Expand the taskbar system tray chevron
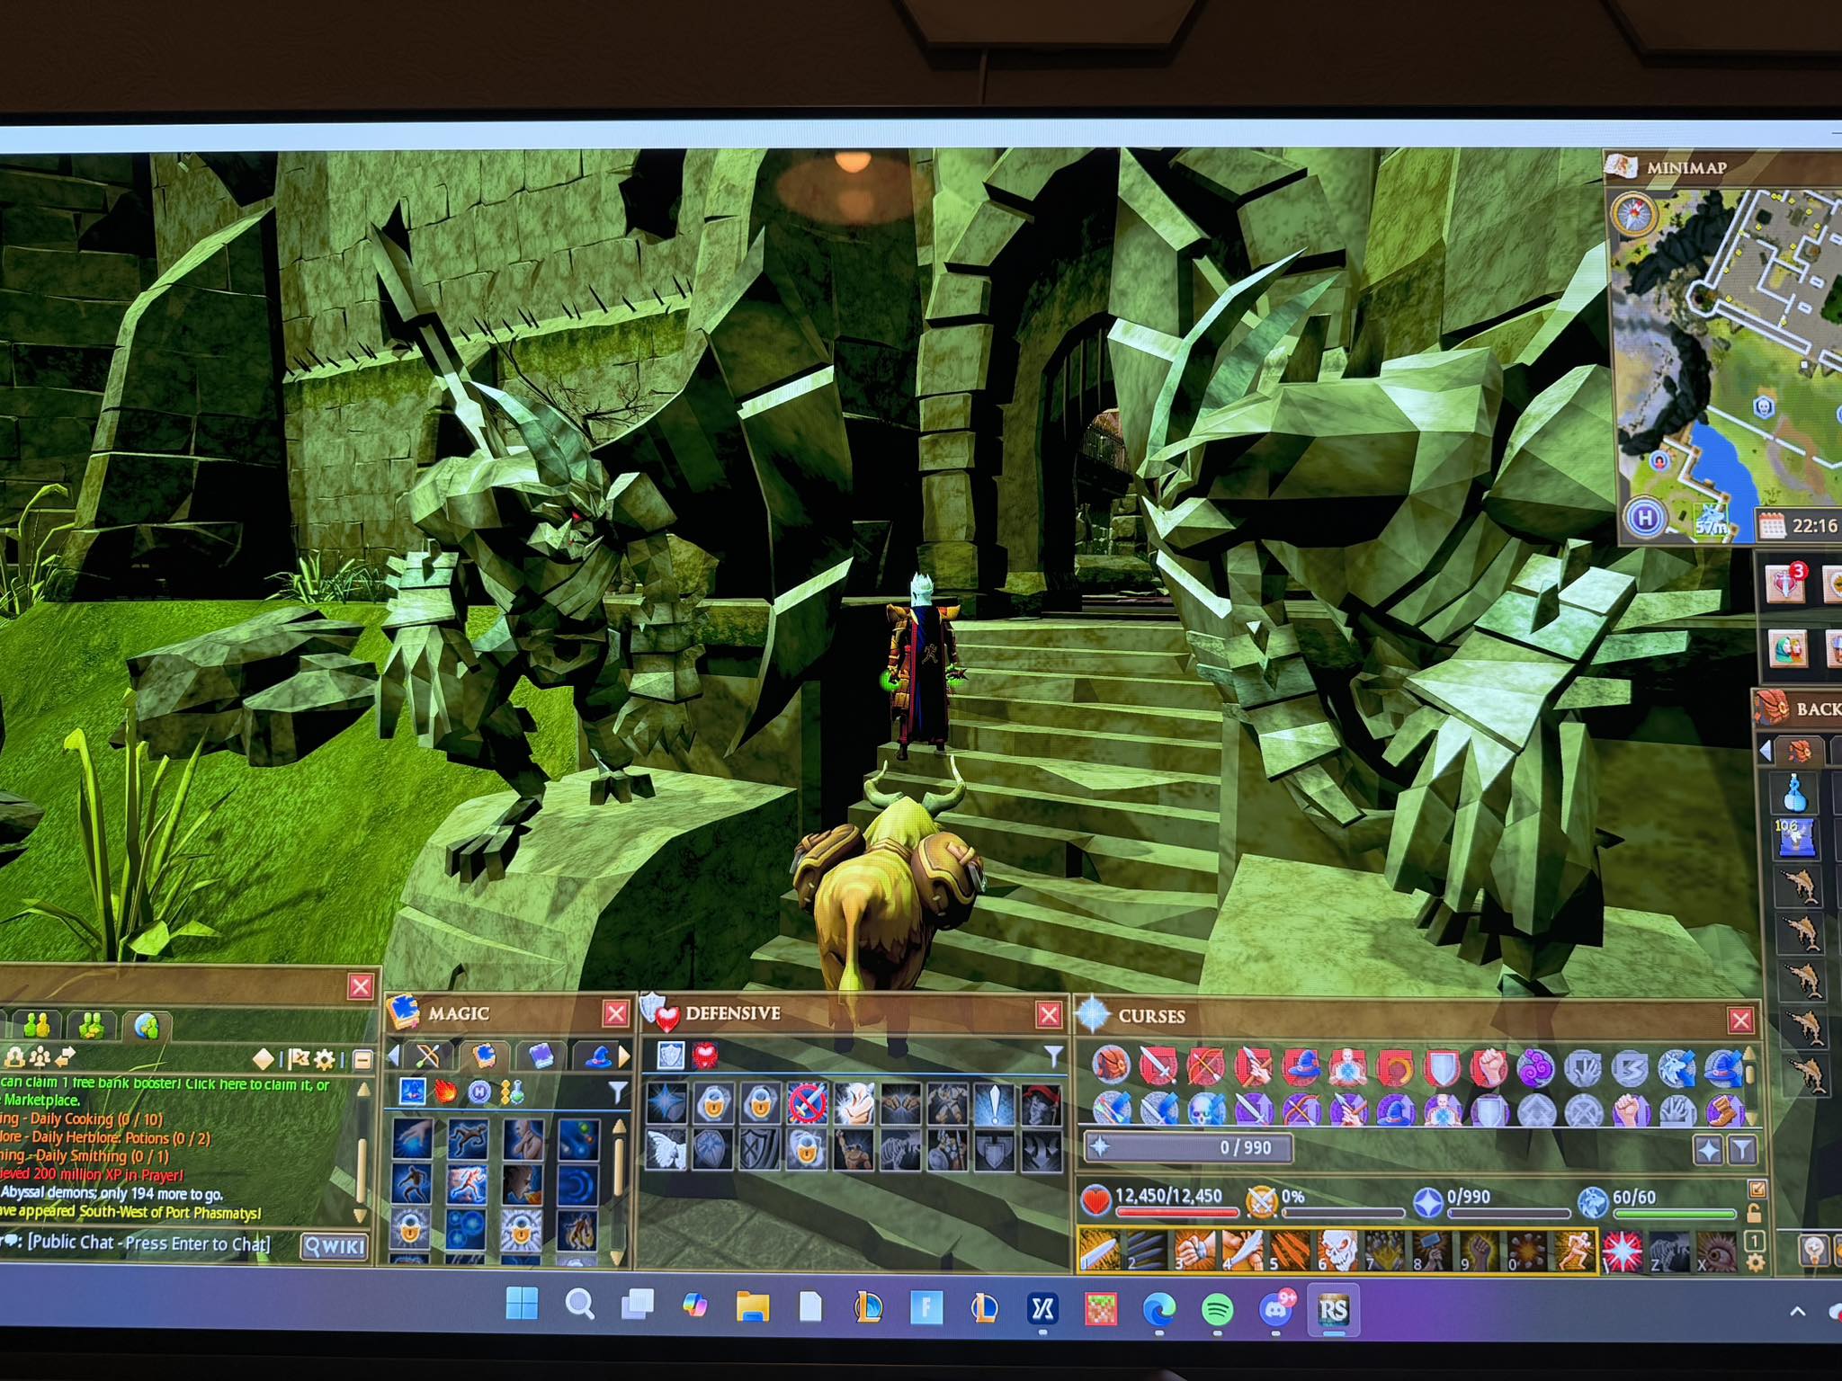This screenshot has height=1381, width=1842. coord(1797,1312)
